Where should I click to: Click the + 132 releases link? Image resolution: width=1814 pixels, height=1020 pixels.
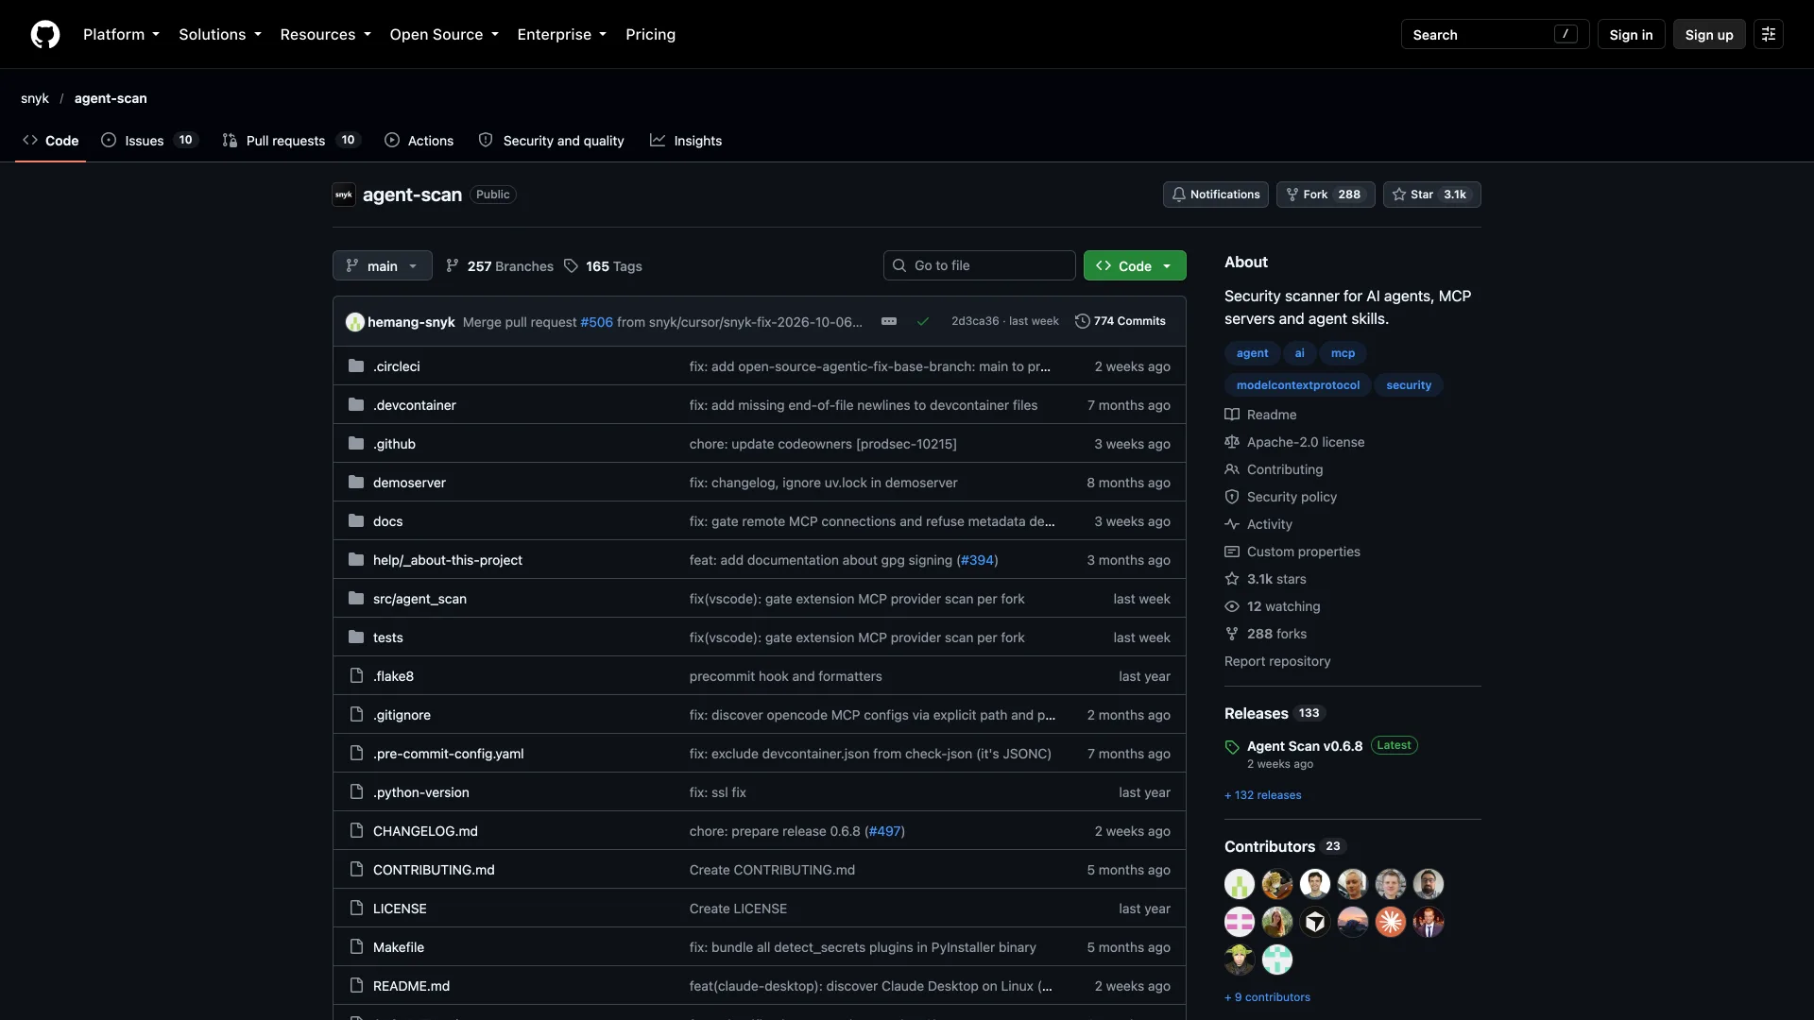(x=1262, y=795)
